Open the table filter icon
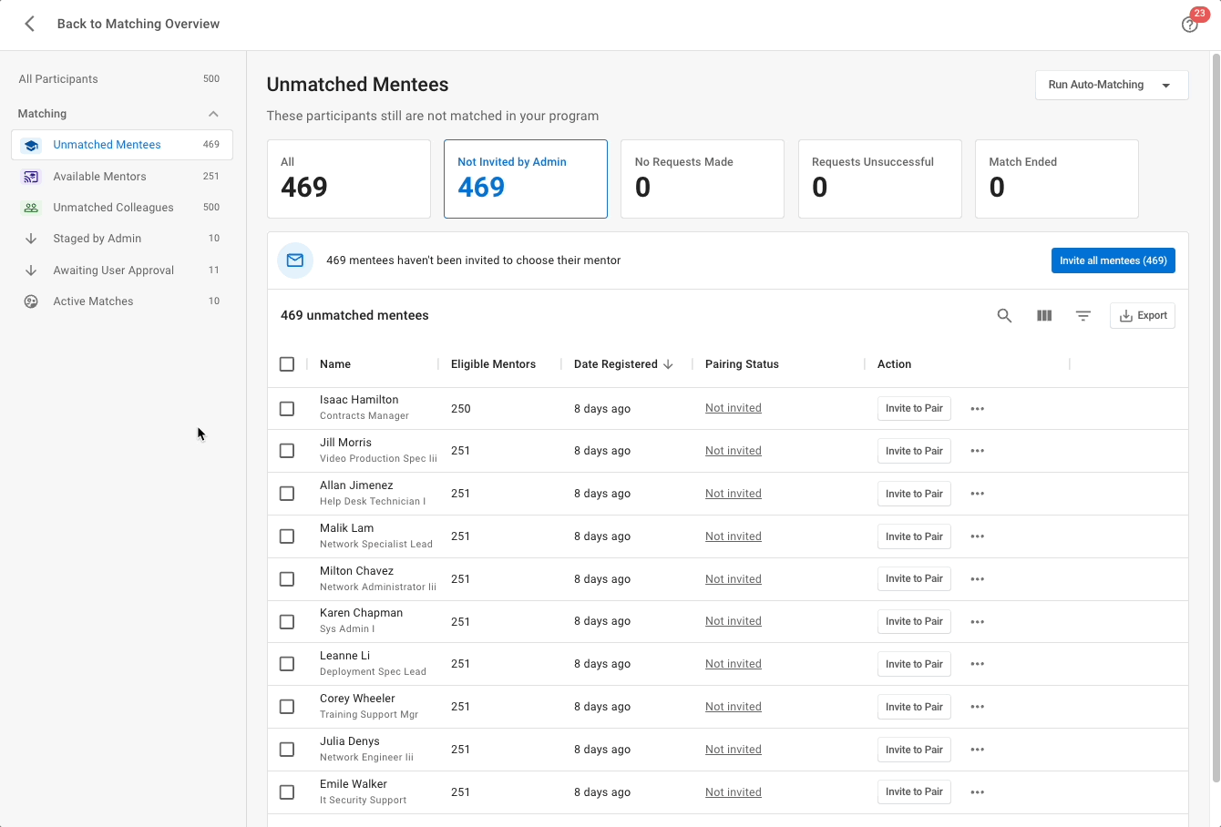 1083,316
